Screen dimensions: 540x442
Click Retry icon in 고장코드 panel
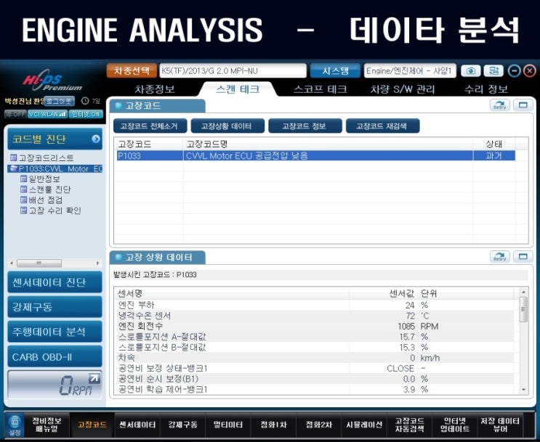click(500, 105)
